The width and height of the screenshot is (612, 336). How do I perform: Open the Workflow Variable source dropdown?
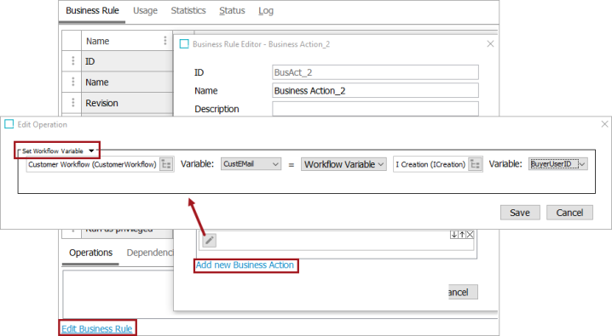(344, 164)
